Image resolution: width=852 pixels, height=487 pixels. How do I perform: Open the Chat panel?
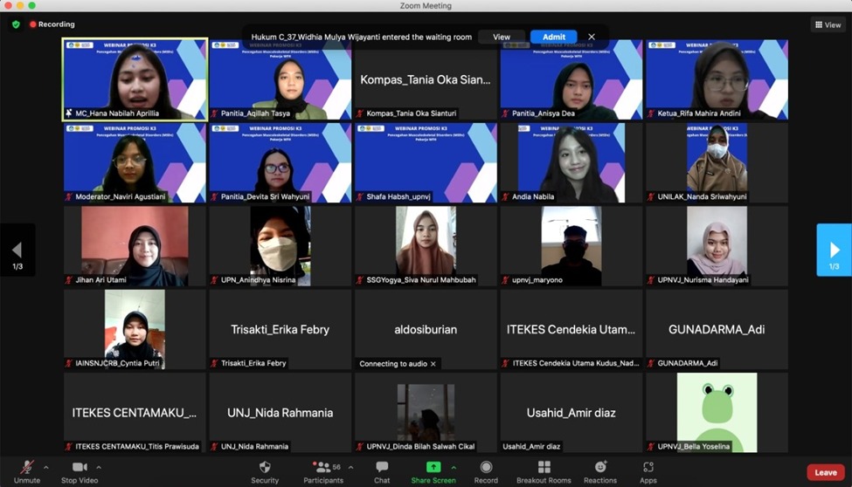click(x=382, y=468)
